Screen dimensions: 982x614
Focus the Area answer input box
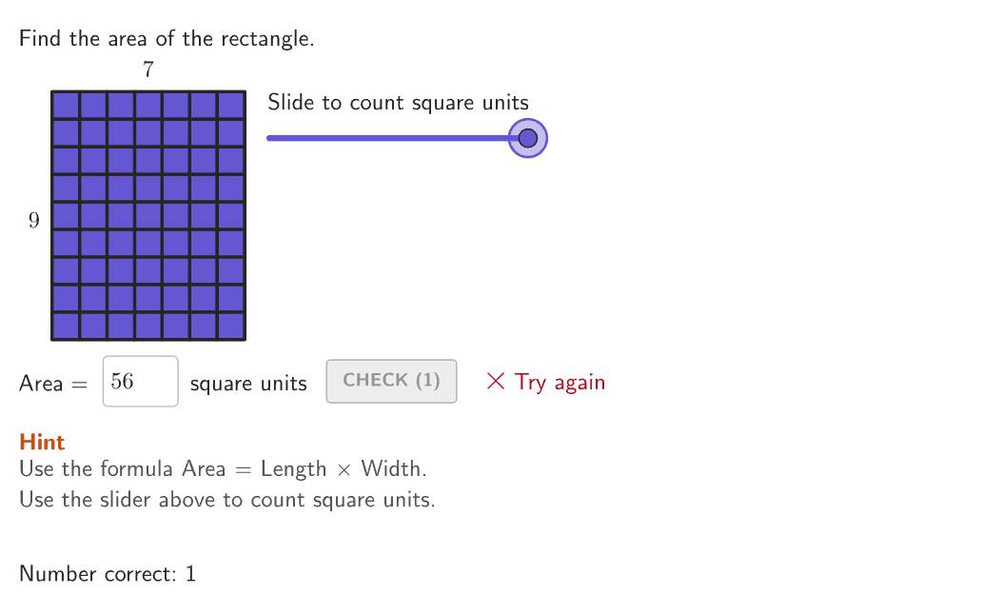pyautogui.click(x=140, y=382)
